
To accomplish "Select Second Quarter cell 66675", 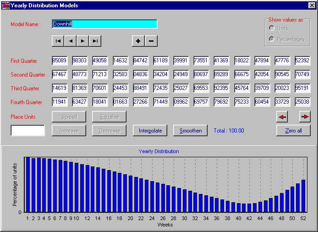I will click(242, 74).
